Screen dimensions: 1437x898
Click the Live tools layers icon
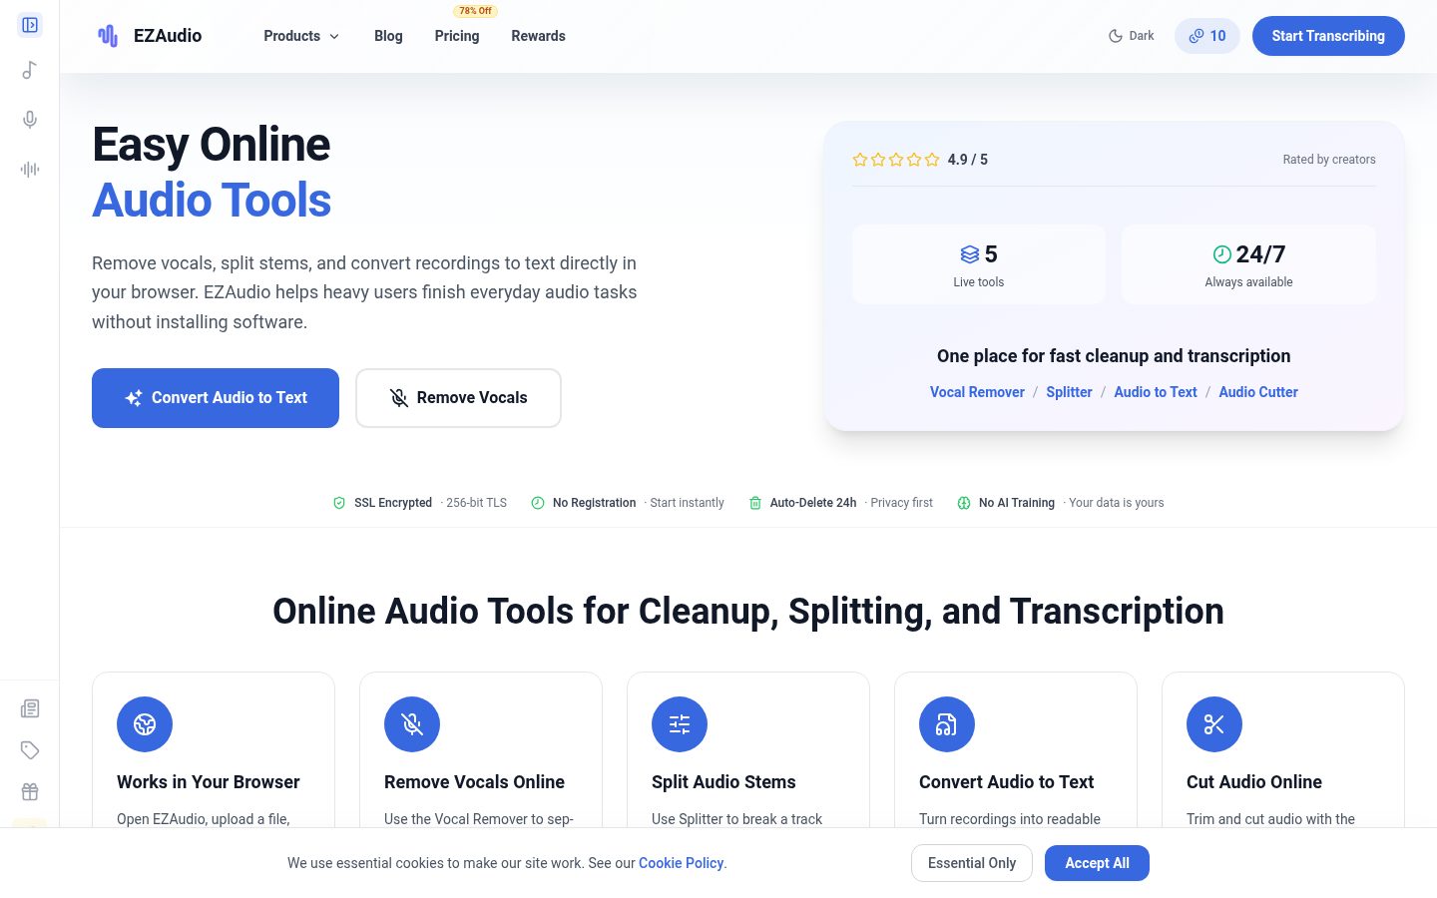tap(970, 254)
